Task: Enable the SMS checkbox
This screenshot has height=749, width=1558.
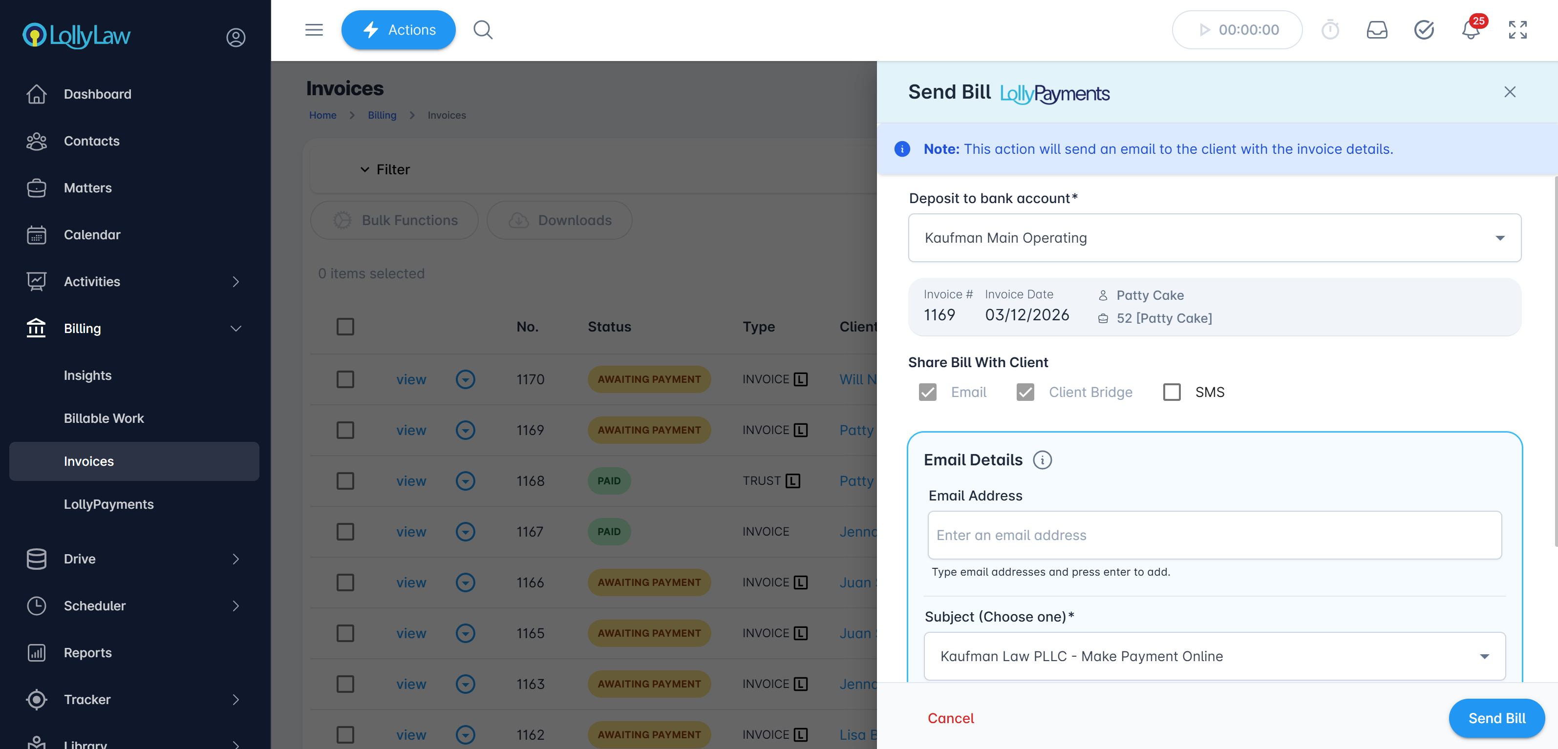Action: click(x=1172, y=393)
